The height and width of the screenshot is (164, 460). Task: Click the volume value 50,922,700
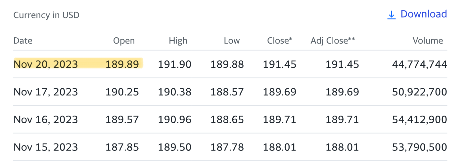pyautogui.click(x=419, y=92)
